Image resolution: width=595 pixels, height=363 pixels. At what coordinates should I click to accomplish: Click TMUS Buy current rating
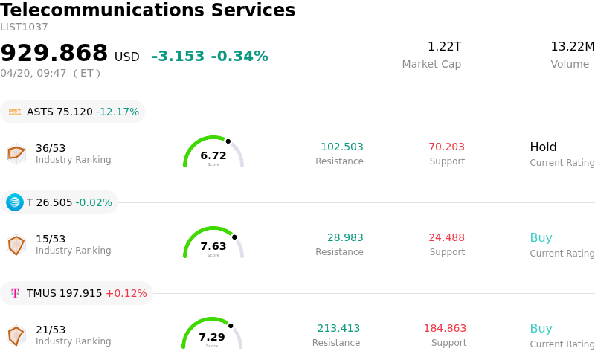coord(541,329)
